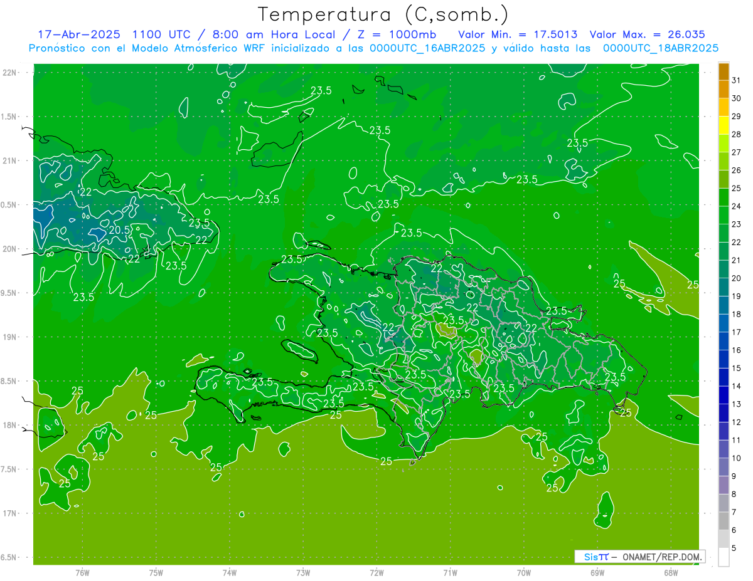Viewport: 753px width, 581px height.
Task: Click the "76W" longitude axis label
Action: tap(82, 573)
